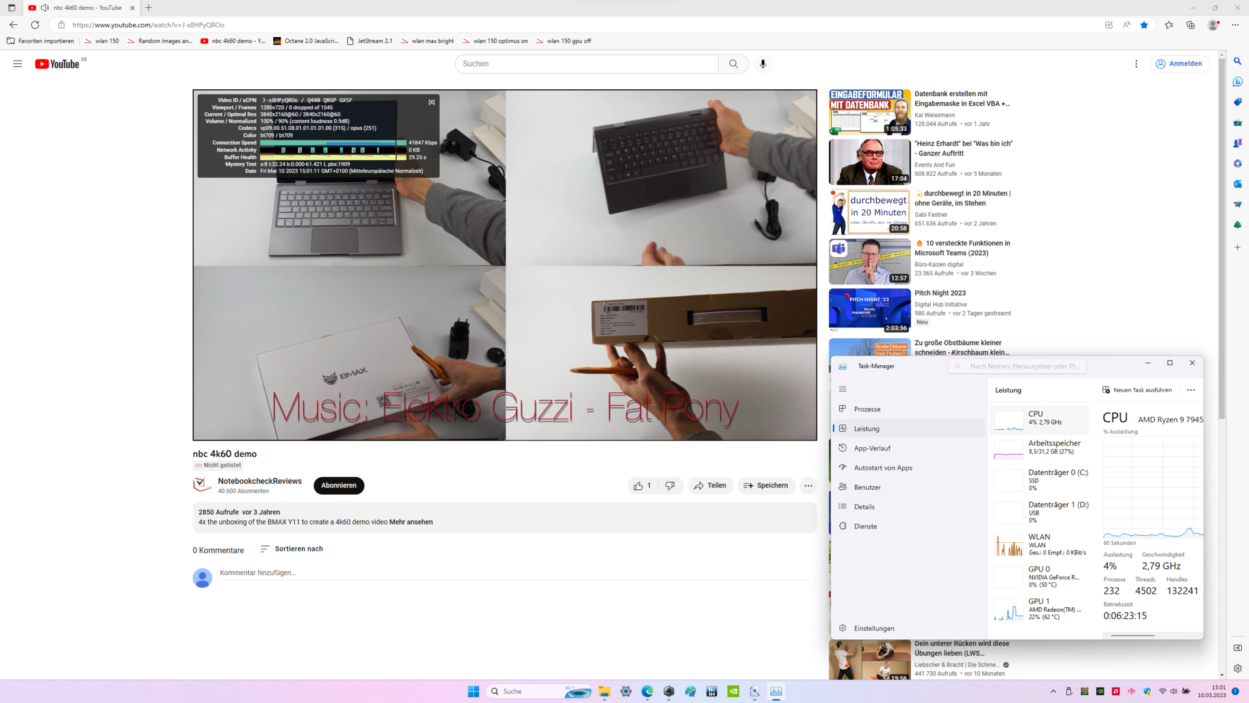Open Pitch Night 2023 video thumbnail
1249x703 pixels.
(869, 311)
